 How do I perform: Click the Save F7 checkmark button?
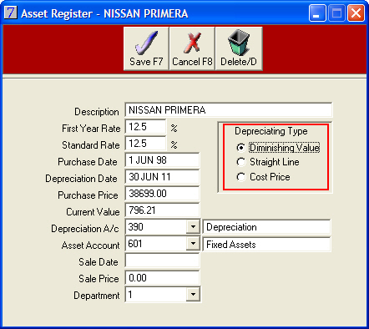click(x=146, y=48)
